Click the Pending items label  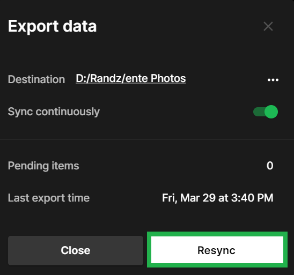click(x=43, y=166)
